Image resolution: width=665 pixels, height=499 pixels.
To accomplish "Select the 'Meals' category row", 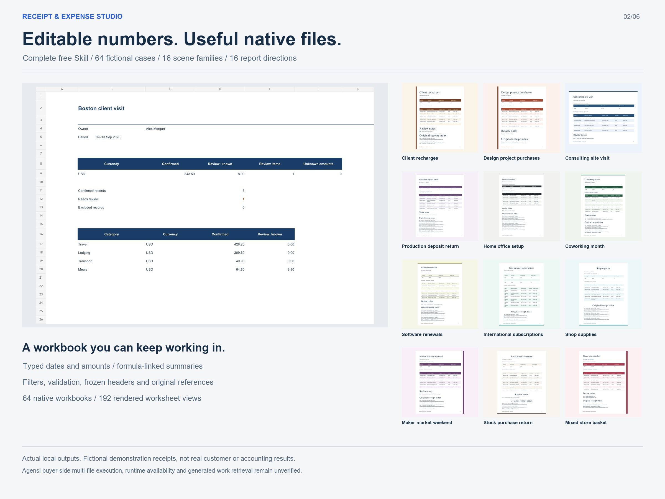I will (x=186, y=269).
